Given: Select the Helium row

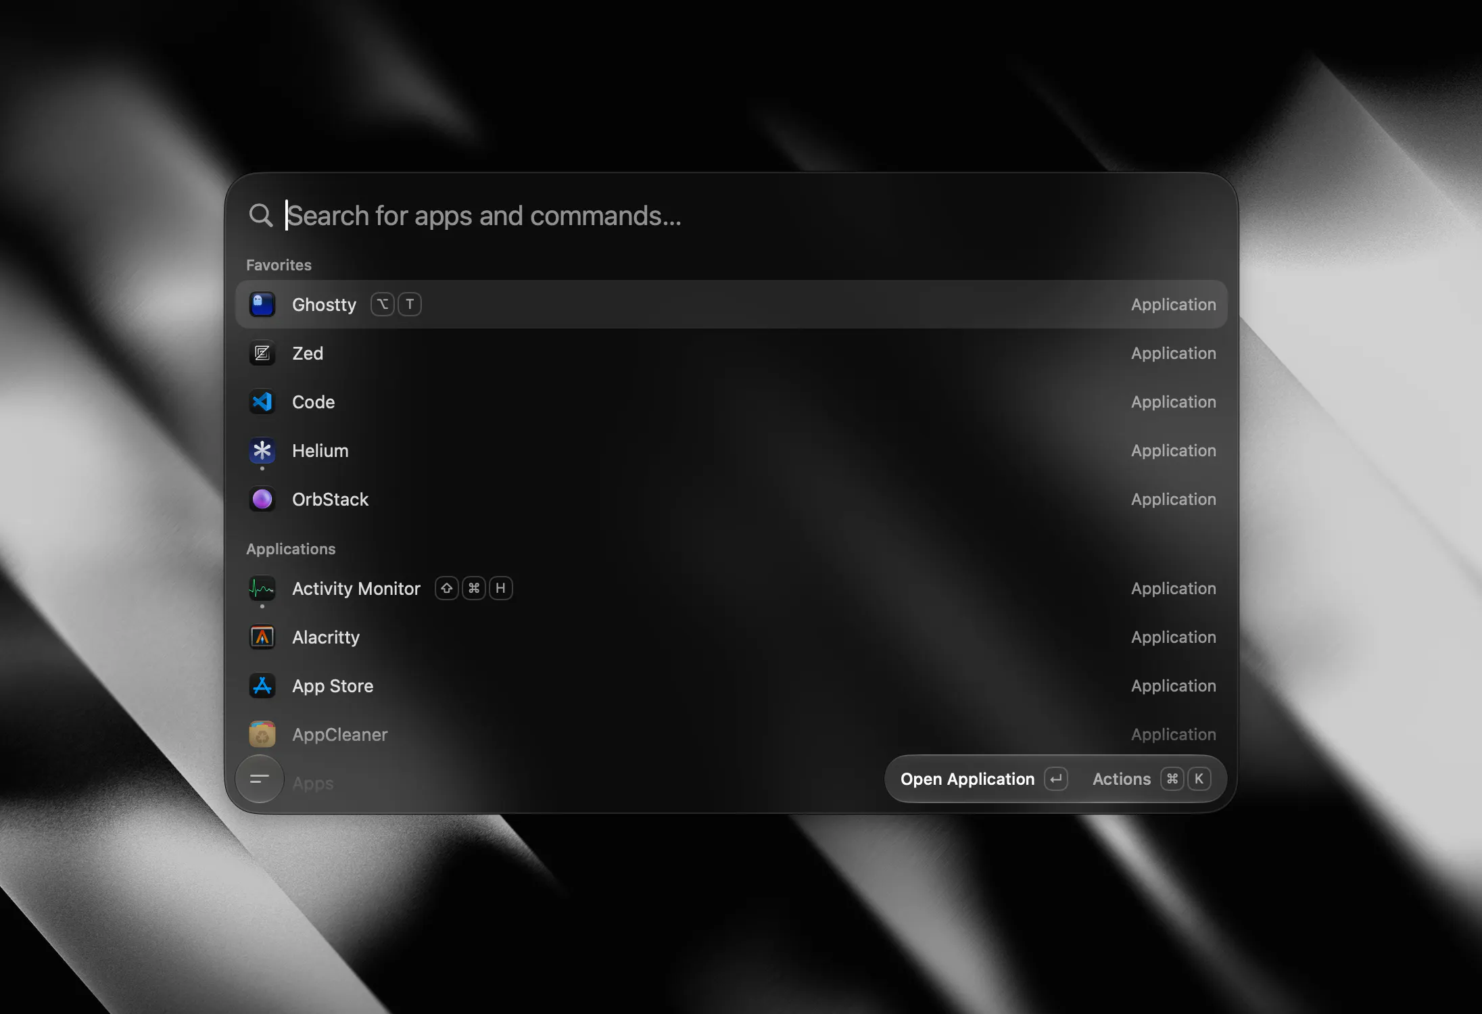Looking at the screenshot, I should (731, 451).
